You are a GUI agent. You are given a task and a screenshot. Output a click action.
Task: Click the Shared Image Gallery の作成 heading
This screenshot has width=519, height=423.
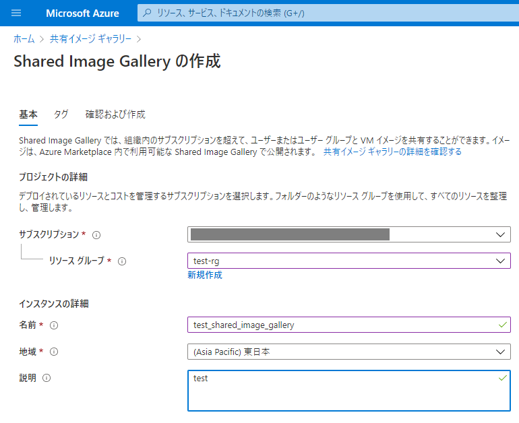point(117,61)
